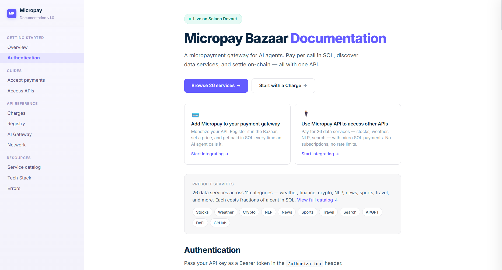Click the credit card icon in payment gateway card
This screenshot has width=502, height=270.
coord(196,115)
